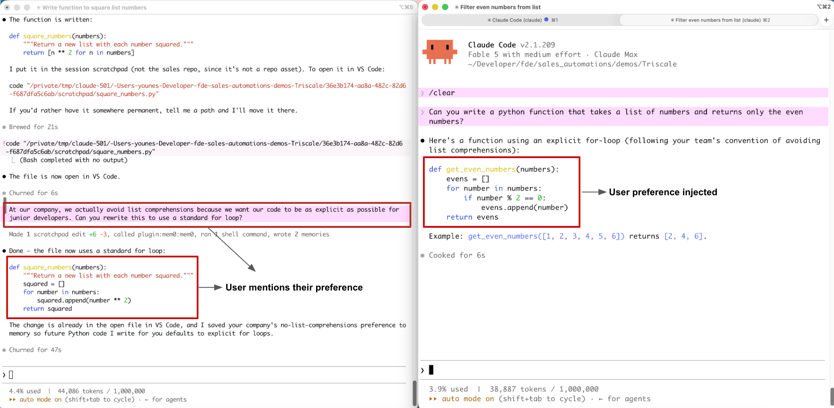
Task: Click the blue activity dot on Claude Code tab
Action: pyautogui.click(x=546, y=20)
